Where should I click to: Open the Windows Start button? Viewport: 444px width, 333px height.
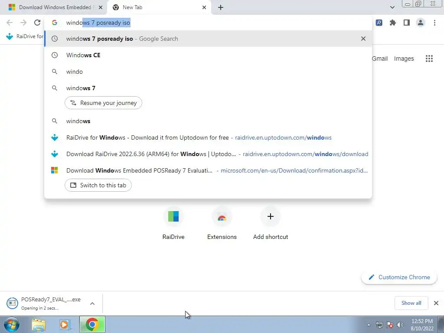[x=12, y=324]
